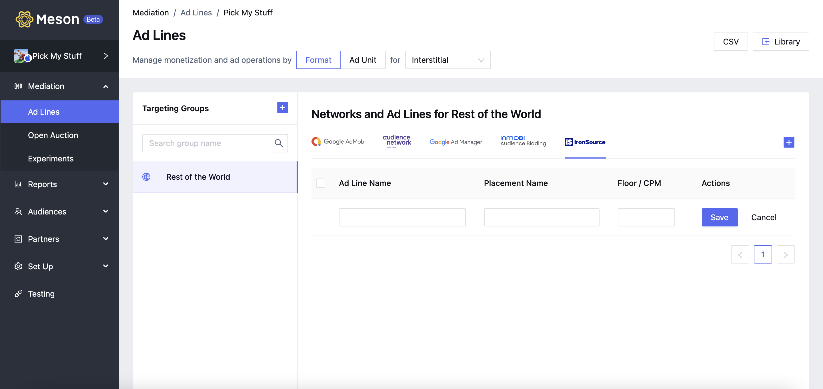This screenshot has width=823, height=389.
Task: Click the Ad Line Name column header
Action: pyautogui.click(x=365, y=183)
